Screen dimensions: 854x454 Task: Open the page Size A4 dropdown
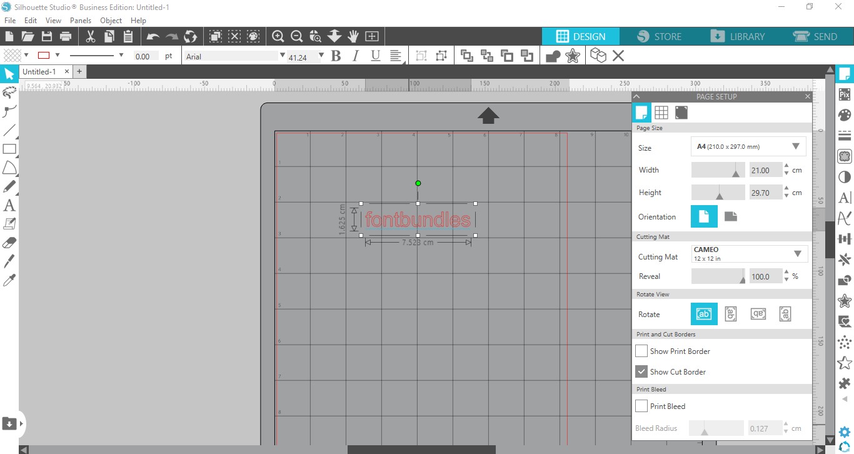(748, 147)
